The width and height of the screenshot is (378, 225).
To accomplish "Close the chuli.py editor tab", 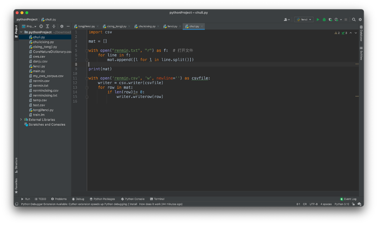I will (202, 26).
